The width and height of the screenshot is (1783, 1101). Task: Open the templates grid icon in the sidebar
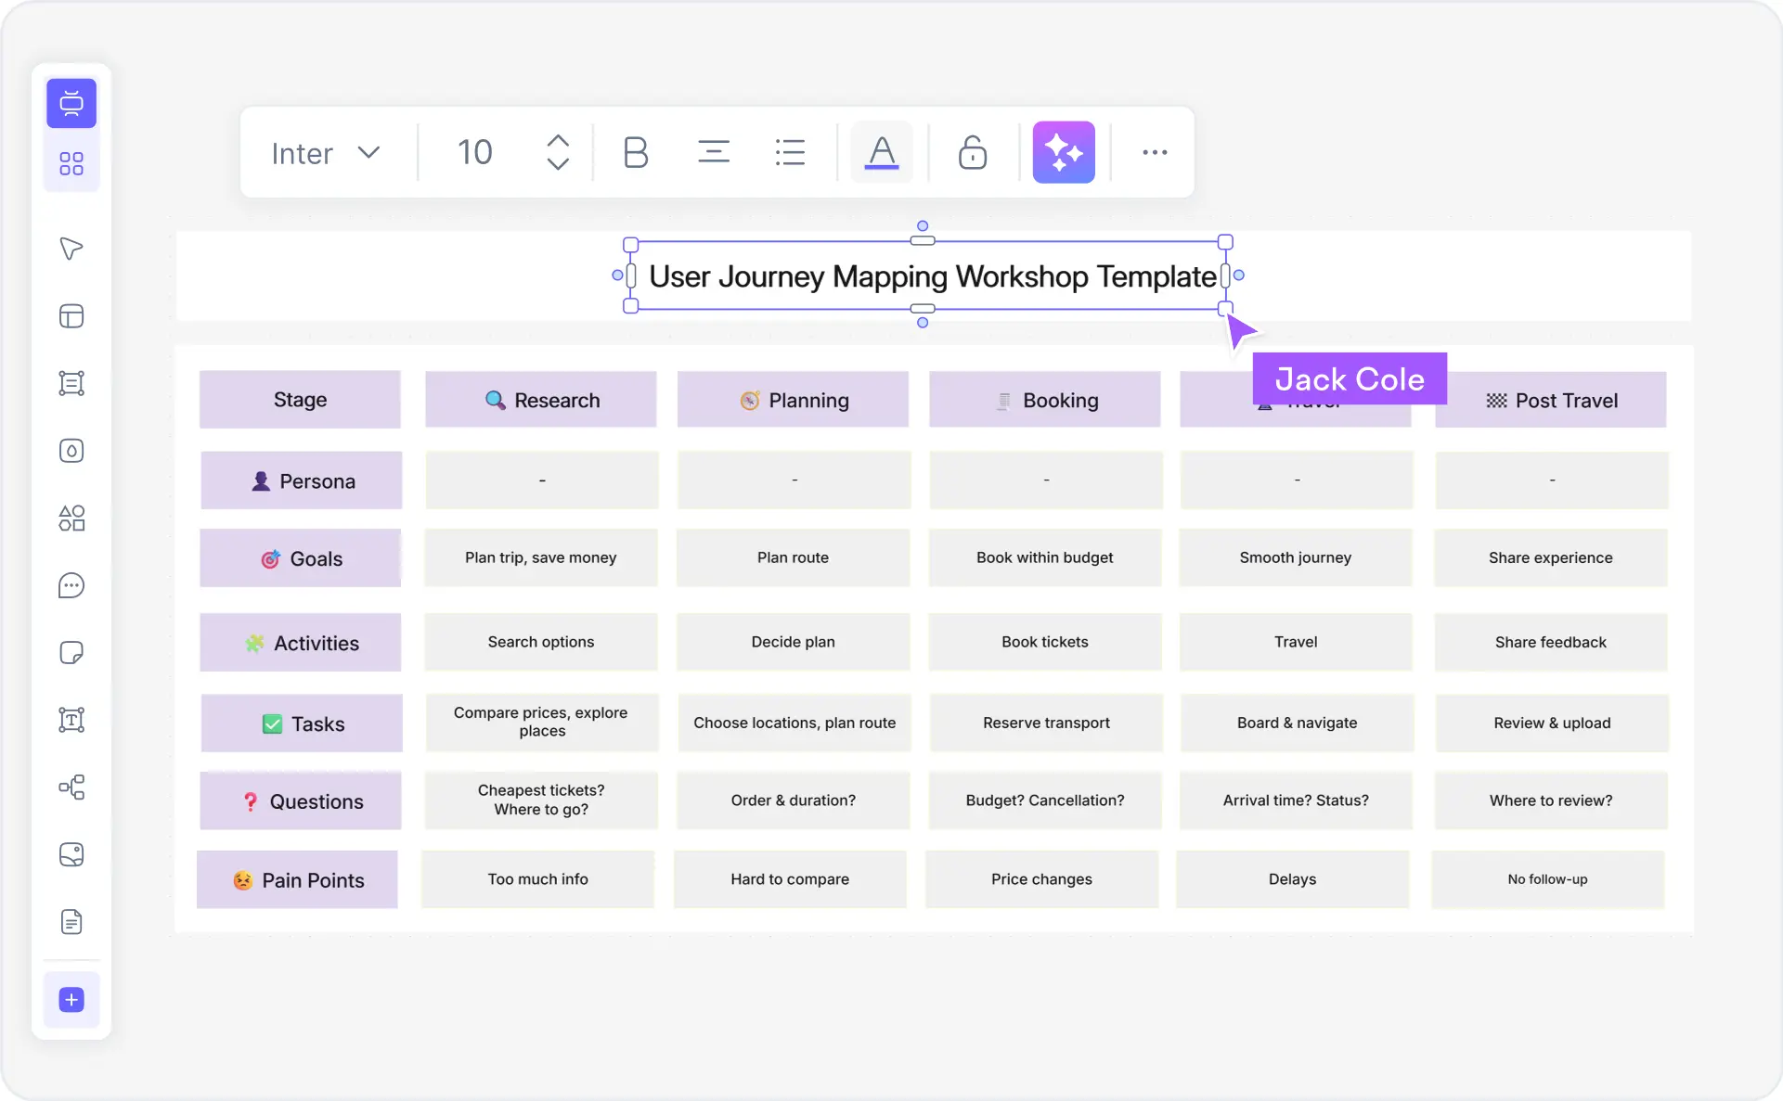coord(71,163)
